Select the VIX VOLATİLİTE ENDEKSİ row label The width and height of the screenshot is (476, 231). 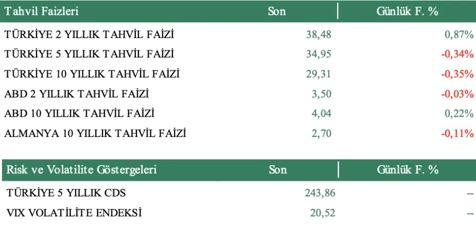[x=74, y=213]
